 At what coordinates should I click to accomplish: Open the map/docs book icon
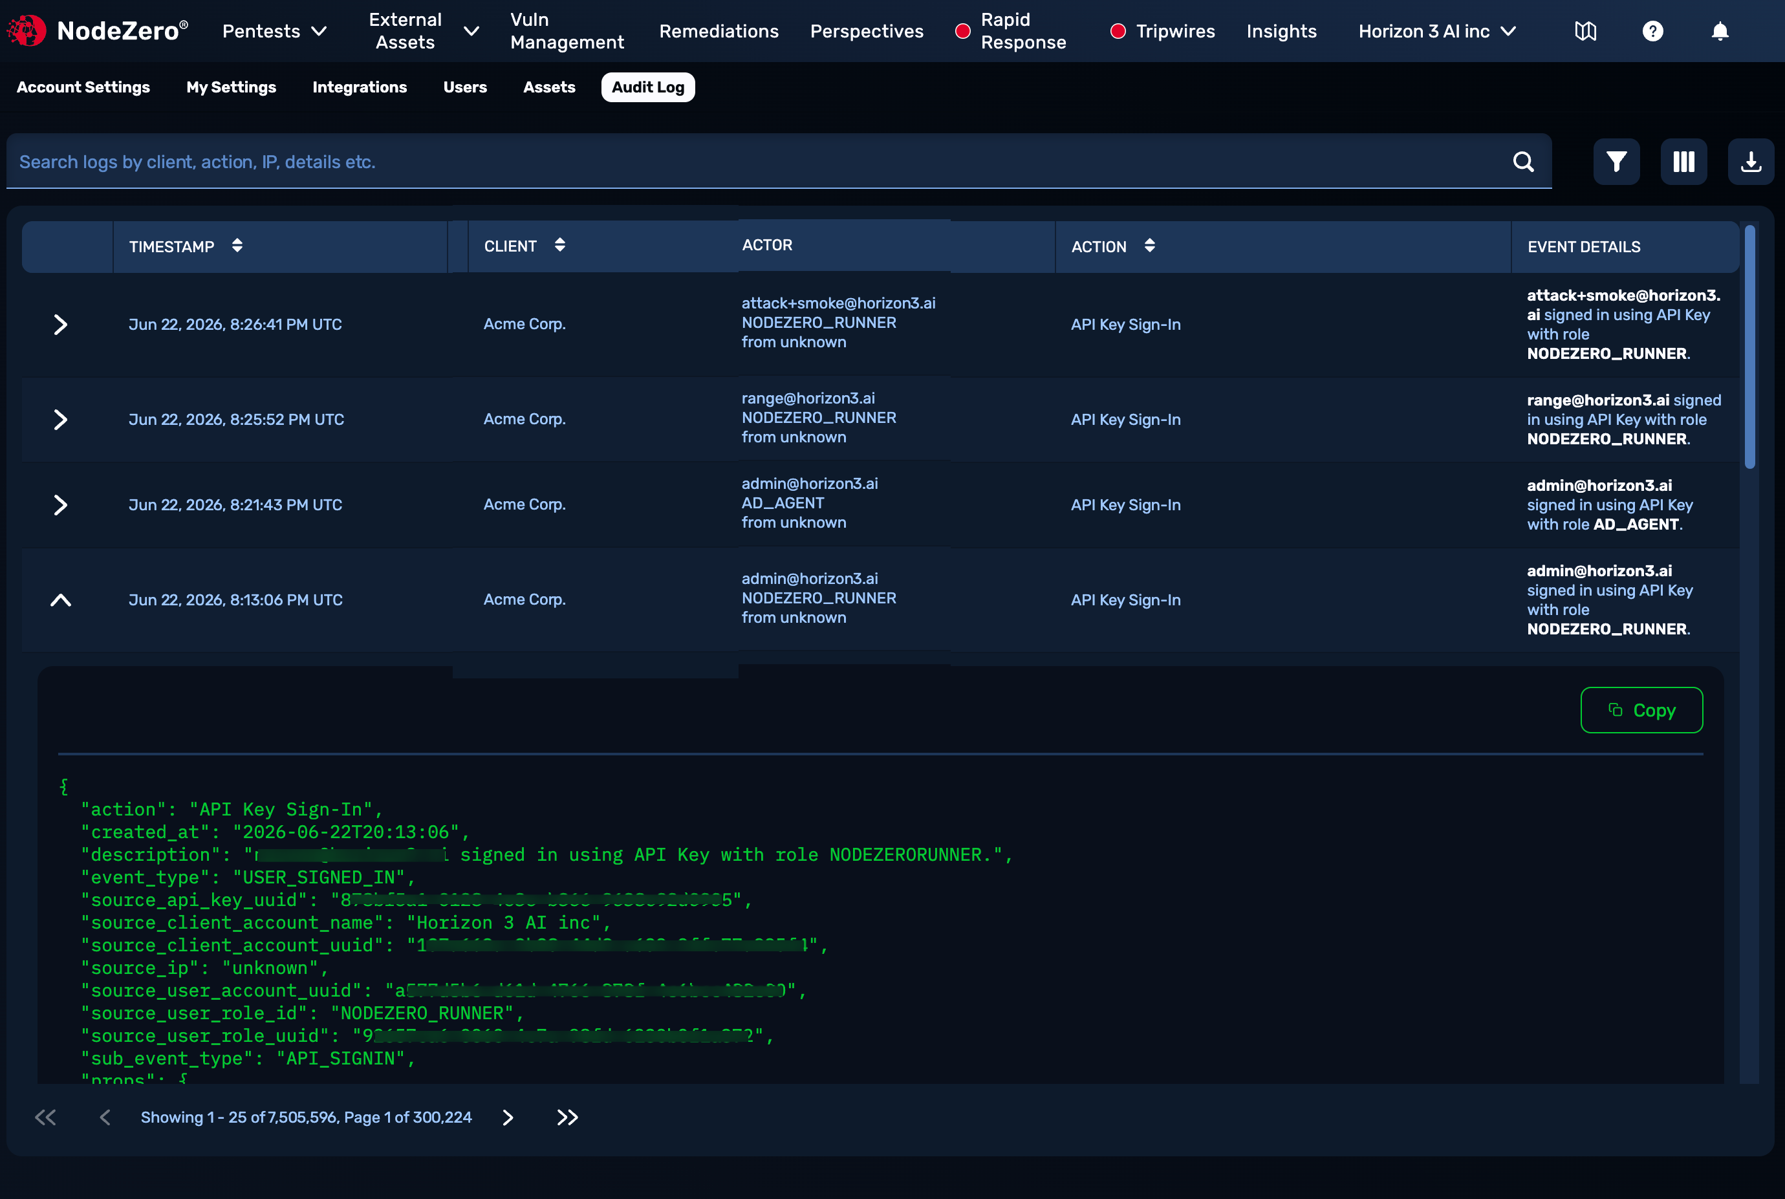pyautogui.click(x=1585, y=31)
